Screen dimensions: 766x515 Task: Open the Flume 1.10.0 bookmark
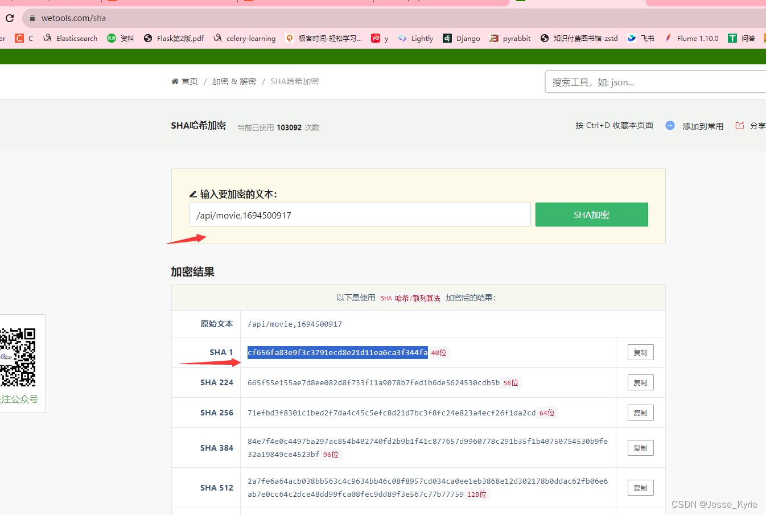[691, 38]
